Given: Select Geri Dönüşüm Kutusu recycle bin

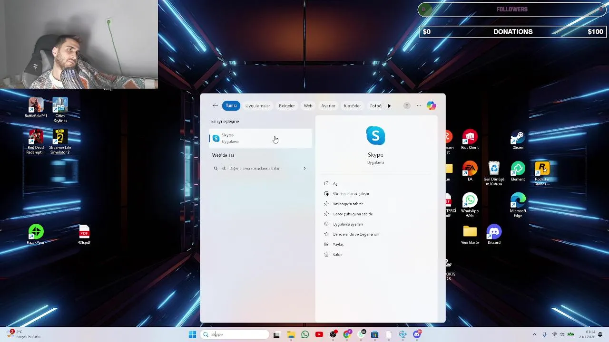Looking at the screenshot, I should click(494, 174).
